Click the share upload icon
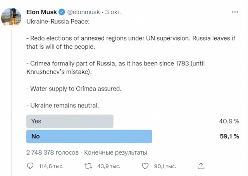 (201, 166)
